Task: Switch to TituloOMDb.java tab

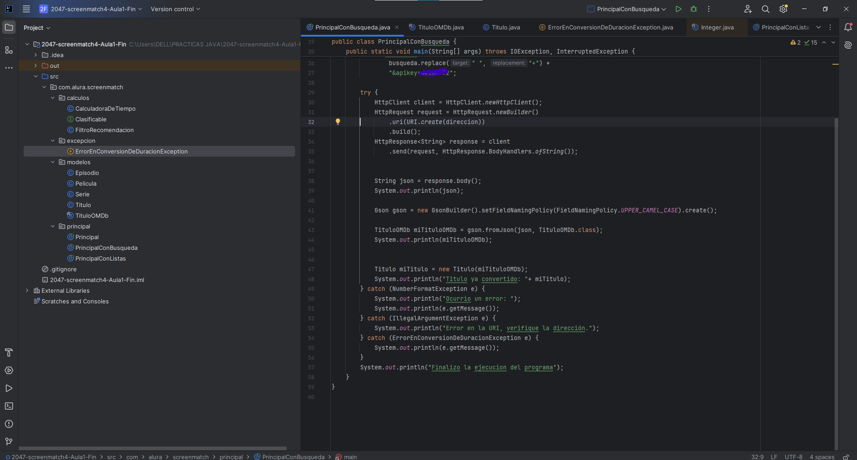Action: [436, 27]
